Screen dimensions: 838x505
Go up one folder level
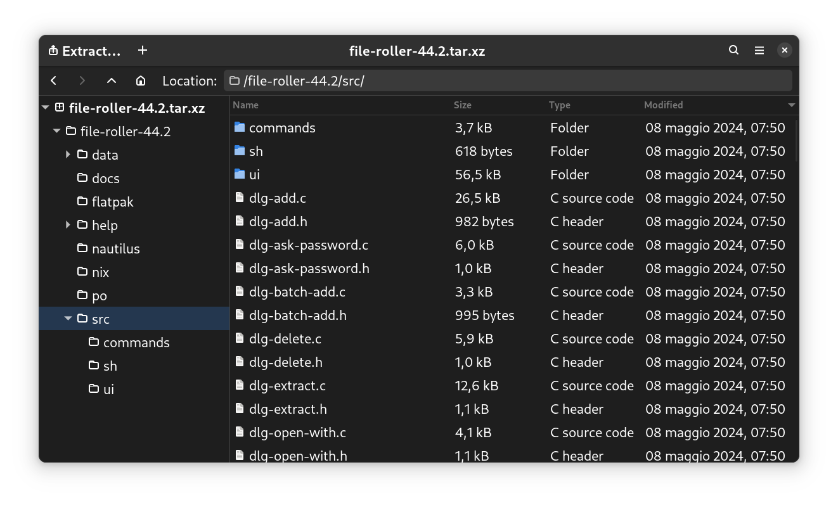[x=112, y=80]
